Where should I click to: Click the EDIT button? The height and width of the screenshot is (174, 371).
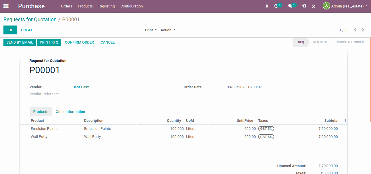click(10, 30)
